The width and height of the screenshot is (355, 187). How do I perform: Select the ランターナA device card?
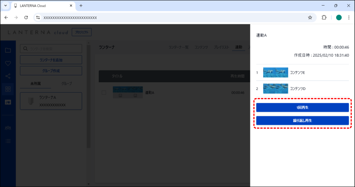pyautogui.click(x=51, y=101)
